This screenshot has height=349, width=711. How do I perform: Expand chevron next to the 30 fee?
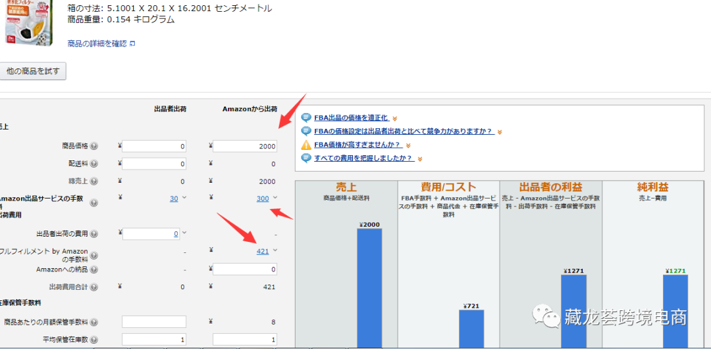pos(184,198)
